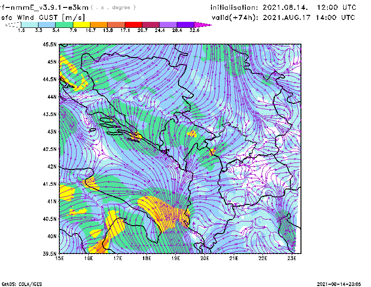
Task: Select the light blue legend color box
Action: point(47,25)
